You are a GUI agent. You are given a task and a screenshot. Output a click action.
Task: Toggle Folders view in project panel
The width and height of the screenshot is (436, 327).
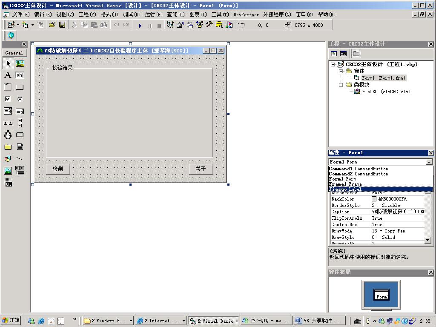356,54
